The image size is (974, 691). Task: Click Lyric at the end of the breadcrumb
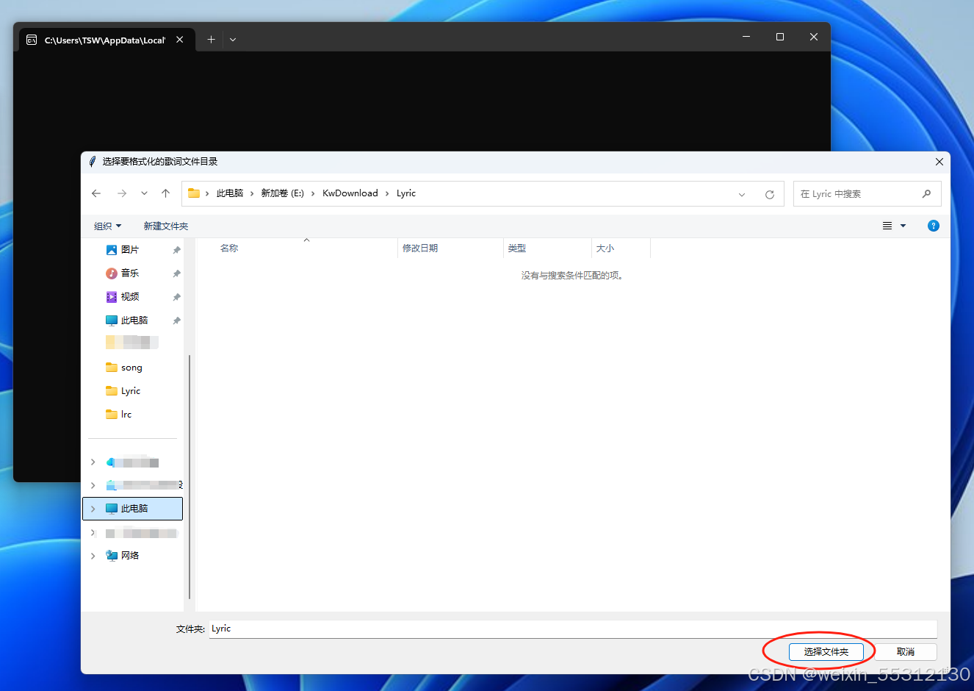(406, 193)
